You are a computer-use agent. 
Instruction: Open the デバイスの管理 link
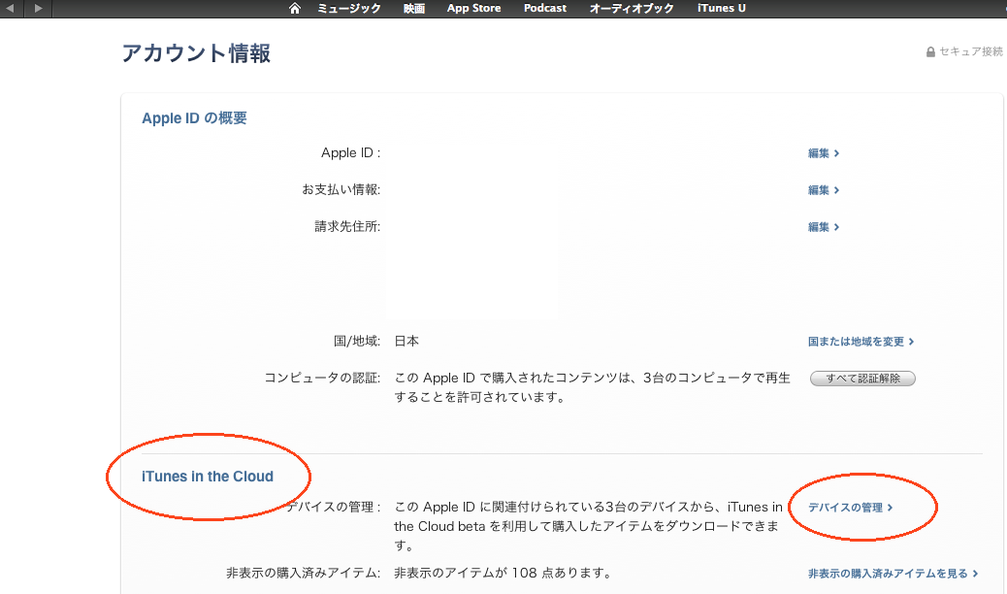coord(851,508)
